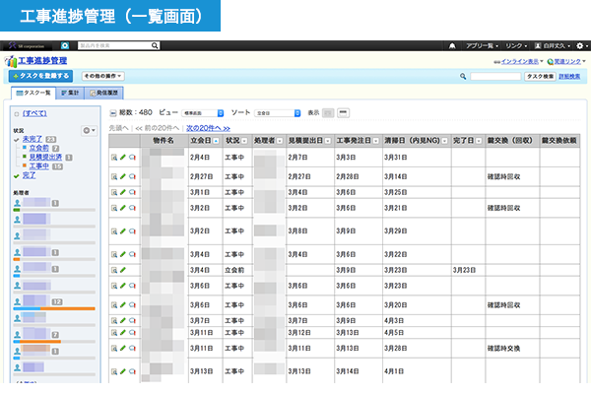
Task: Open the インライン表示 menu
Action: pyautogui.click(x=519, y=61)
